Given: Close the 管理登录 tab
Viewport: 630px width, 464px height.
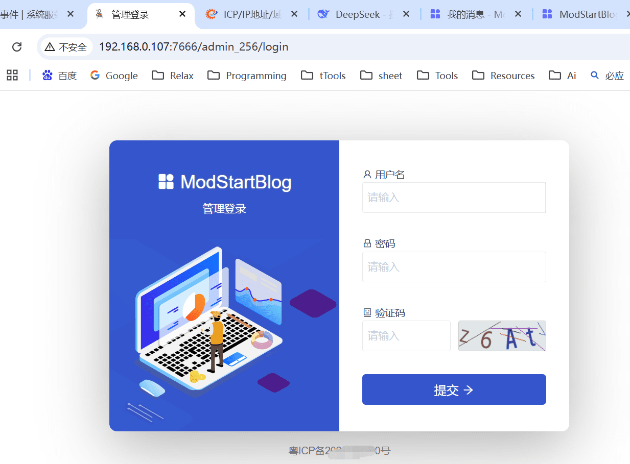Looking at the screenshot, I should [x=182, y=14].
